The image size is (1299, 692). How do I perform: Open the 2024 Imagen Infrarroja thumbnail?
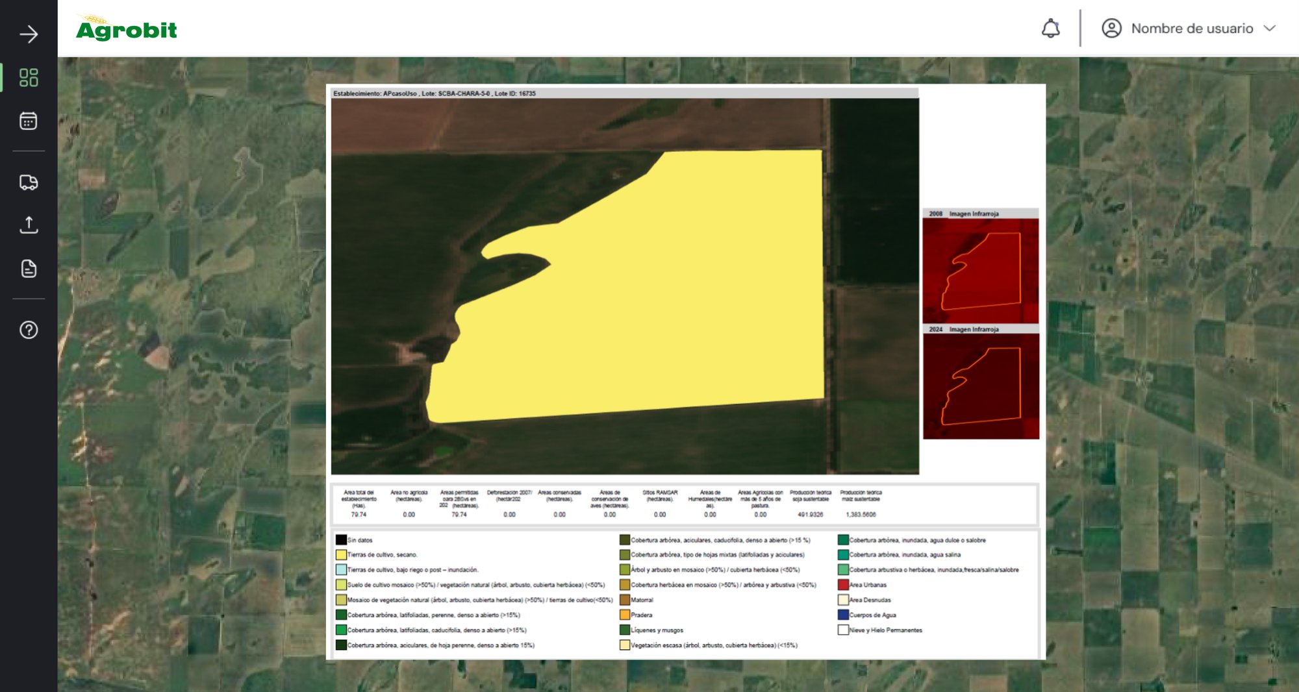tap(981, 386)
